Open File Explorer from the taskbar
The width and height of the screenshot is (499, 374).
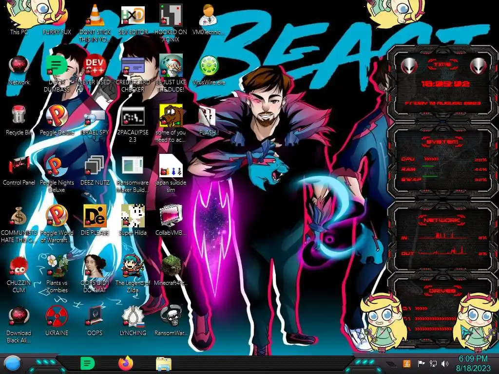164,364
